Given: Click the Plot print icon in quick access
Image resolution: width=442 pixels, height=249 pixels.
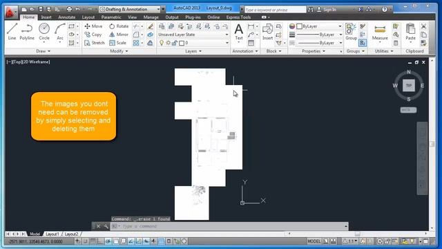Looking at the screenshot, I should coord(69,9).
